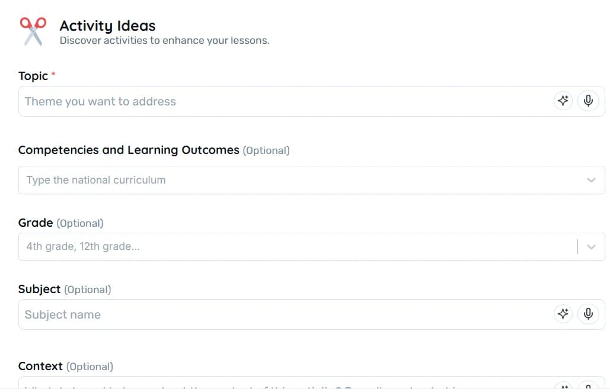The width and height of the screenshot is (610, 392).
Task: Focus the Grade selection box
Action: [296, 247]
